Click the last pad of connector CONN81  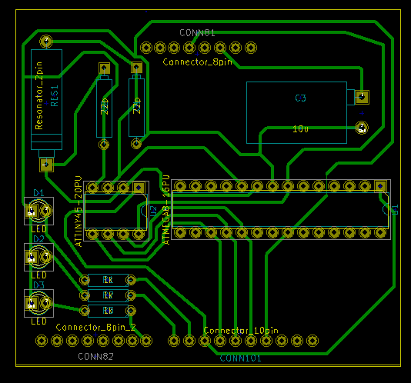(x=251, y=48)
